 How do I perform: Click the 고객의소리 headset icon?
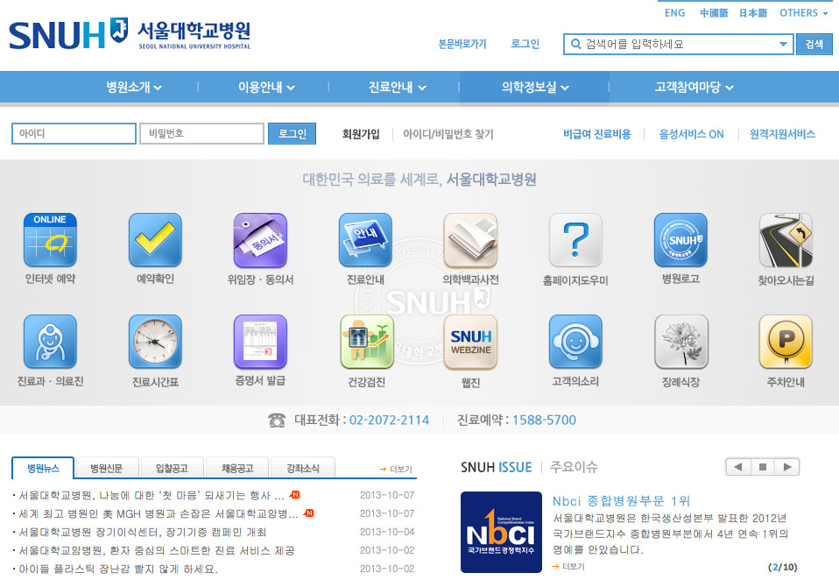pyautogui.click(x=575, y=342)
